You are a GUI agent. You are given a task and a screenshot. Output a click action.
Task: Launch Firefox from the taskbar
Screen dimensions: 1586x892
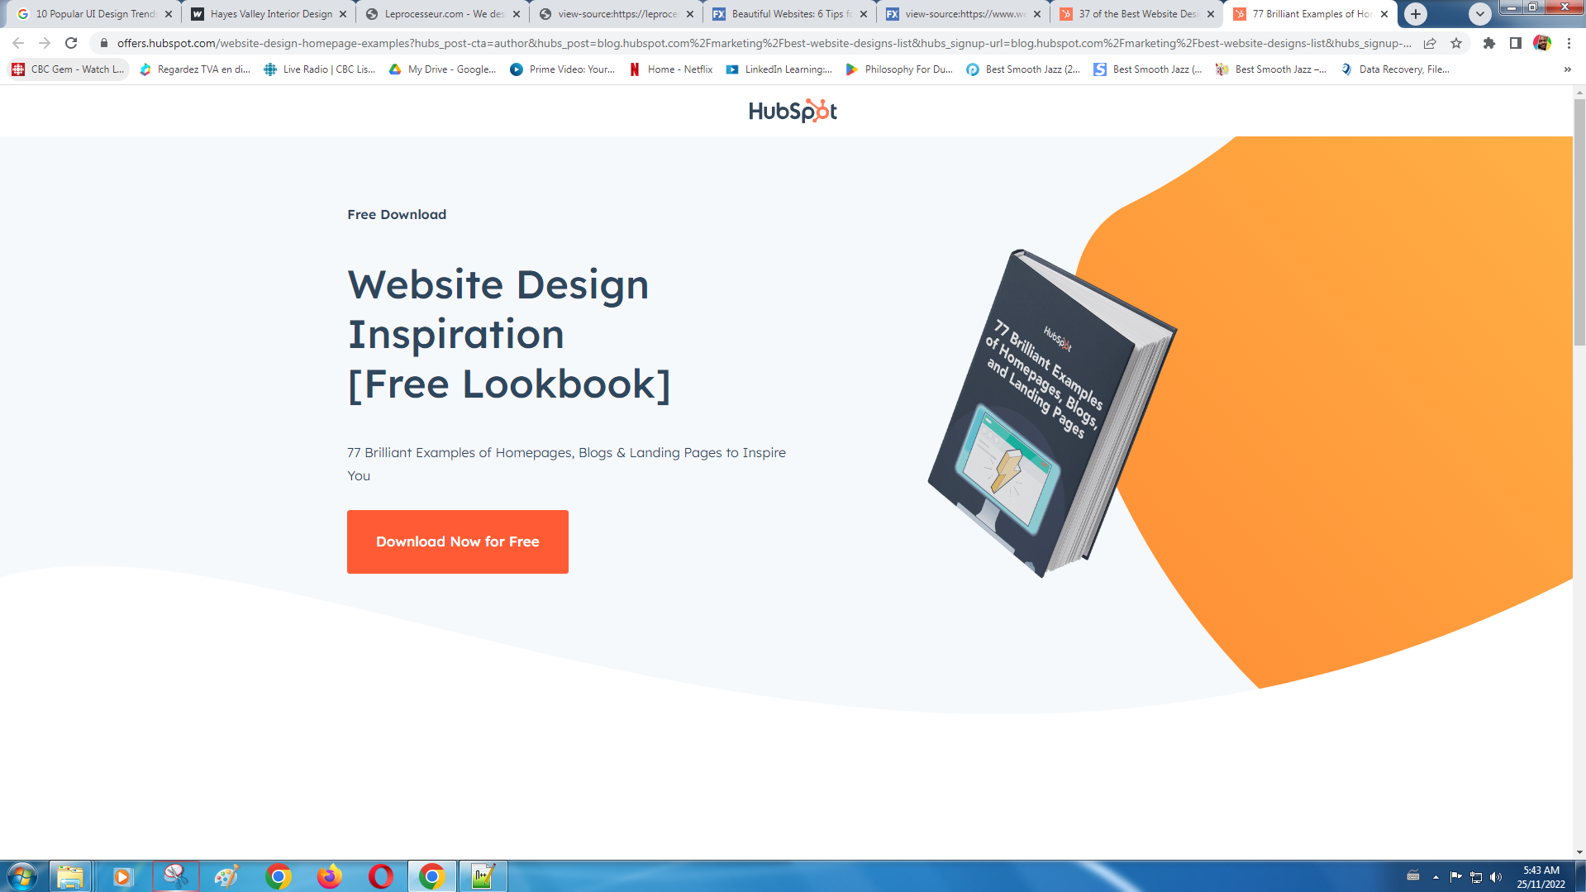[x=329, y=875]
